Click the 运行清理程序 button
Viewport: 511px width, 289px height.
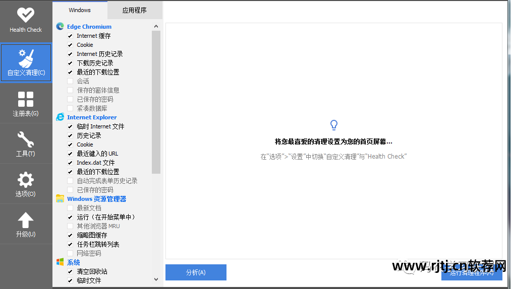(x=472, y=272)
